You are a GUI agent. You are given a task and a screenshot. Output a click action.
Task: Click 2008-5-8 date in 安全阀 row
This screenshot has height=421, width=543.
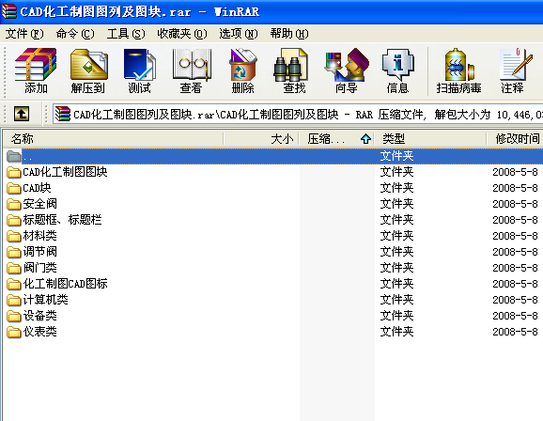(515, 204)
